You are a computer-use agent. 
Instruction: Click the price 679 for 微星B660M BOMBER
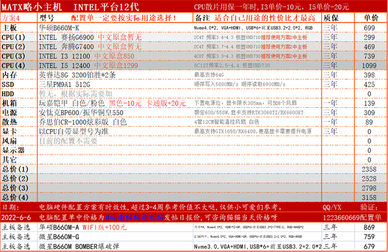point(369,247)
